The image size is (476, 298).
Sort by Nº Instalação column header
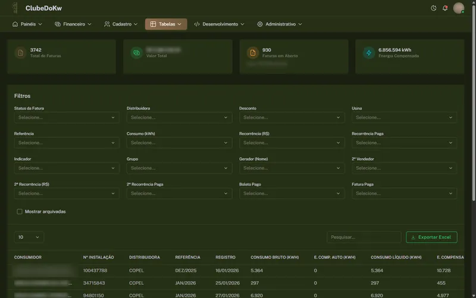click(x=98, y=257)
